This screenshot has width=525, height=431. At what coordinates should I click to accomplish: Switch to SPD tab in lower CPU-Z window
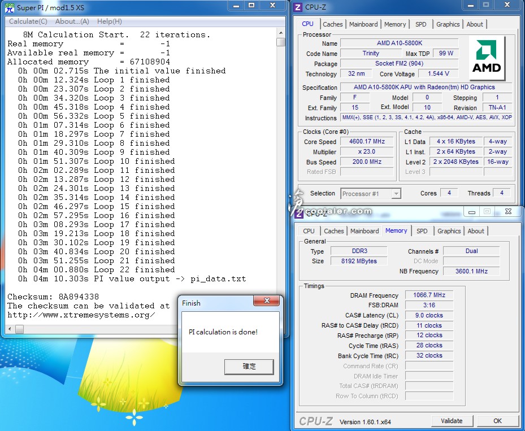(x=422, y=231)
